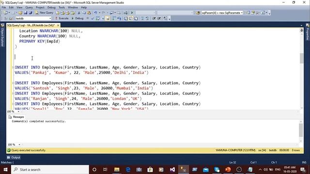
Task: Open the Project menu
Action: point(40,7)
